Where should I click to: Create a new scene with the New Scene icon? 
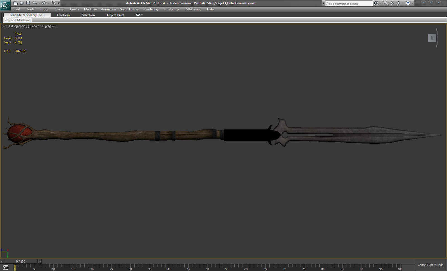[x=15, y=3]
